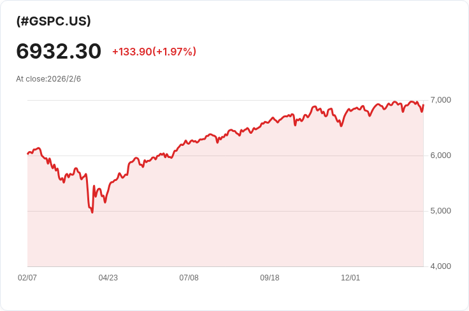Select the 09/18 date on x-axis
Viewport: 469px width, 311px height.
tap(270, 277)
